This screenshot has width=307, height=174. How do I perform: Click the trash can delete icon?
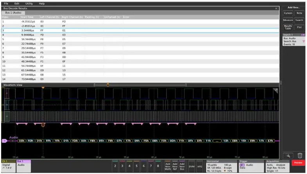(300, 155)
